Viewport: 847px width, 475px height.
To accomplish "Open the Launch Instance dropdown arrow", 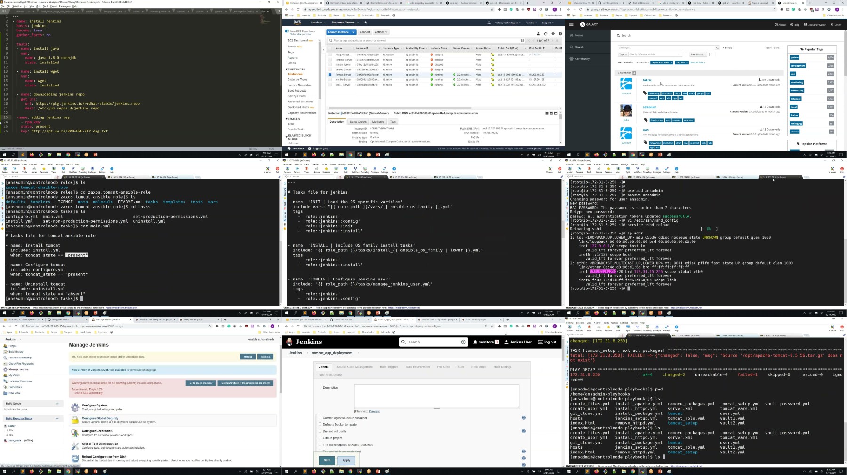I will point(353,32).
